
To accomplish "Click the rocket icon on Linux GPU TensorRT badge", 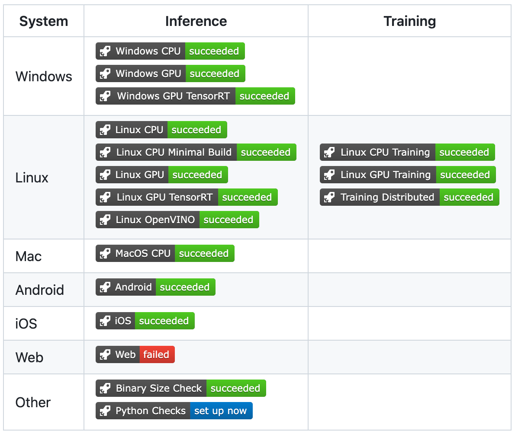I will [105, 198].
